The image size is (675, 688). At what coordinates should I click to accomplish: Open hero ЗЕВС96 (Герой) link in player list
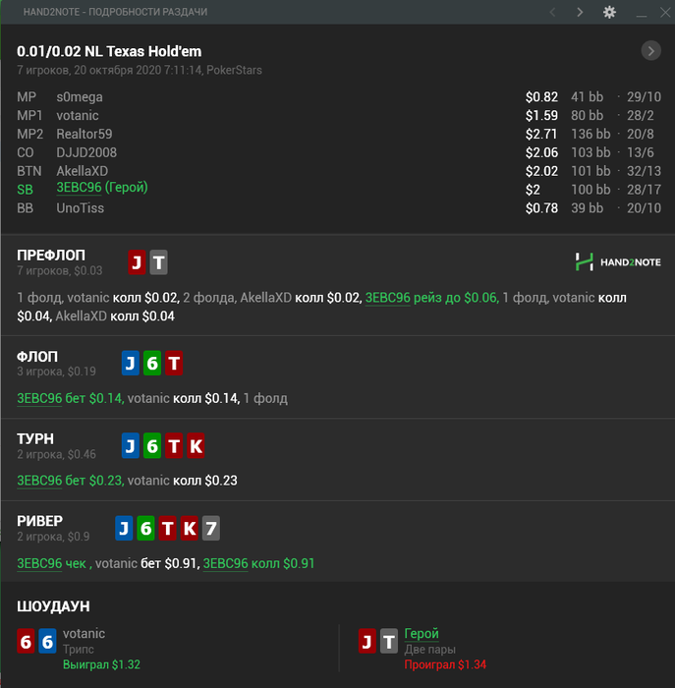[102, 188]
